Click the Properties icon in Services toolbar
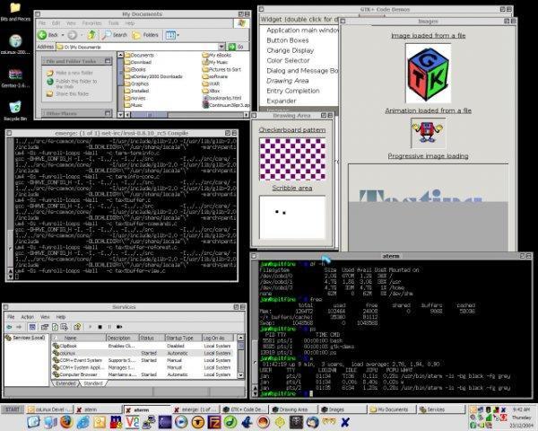Image resolution: width=538 pixels, height=431 pixels. click(45, 327)
